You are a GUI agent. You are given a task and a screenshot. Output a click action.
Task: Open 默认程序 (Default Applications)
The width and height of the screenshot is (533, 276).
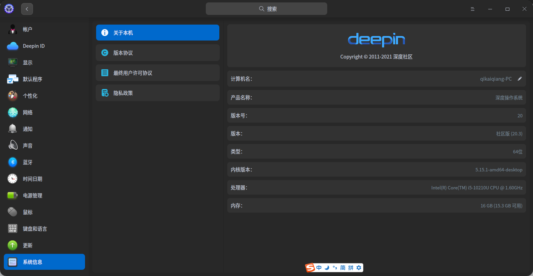(x=44, y=79)
